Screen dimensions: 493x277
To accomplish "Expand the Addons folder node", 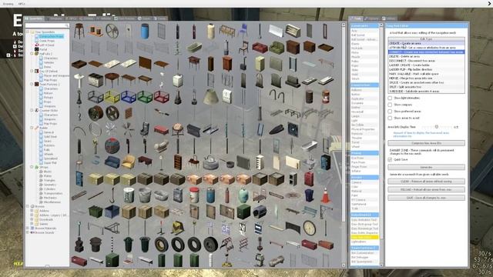I will tap(32, 211).
